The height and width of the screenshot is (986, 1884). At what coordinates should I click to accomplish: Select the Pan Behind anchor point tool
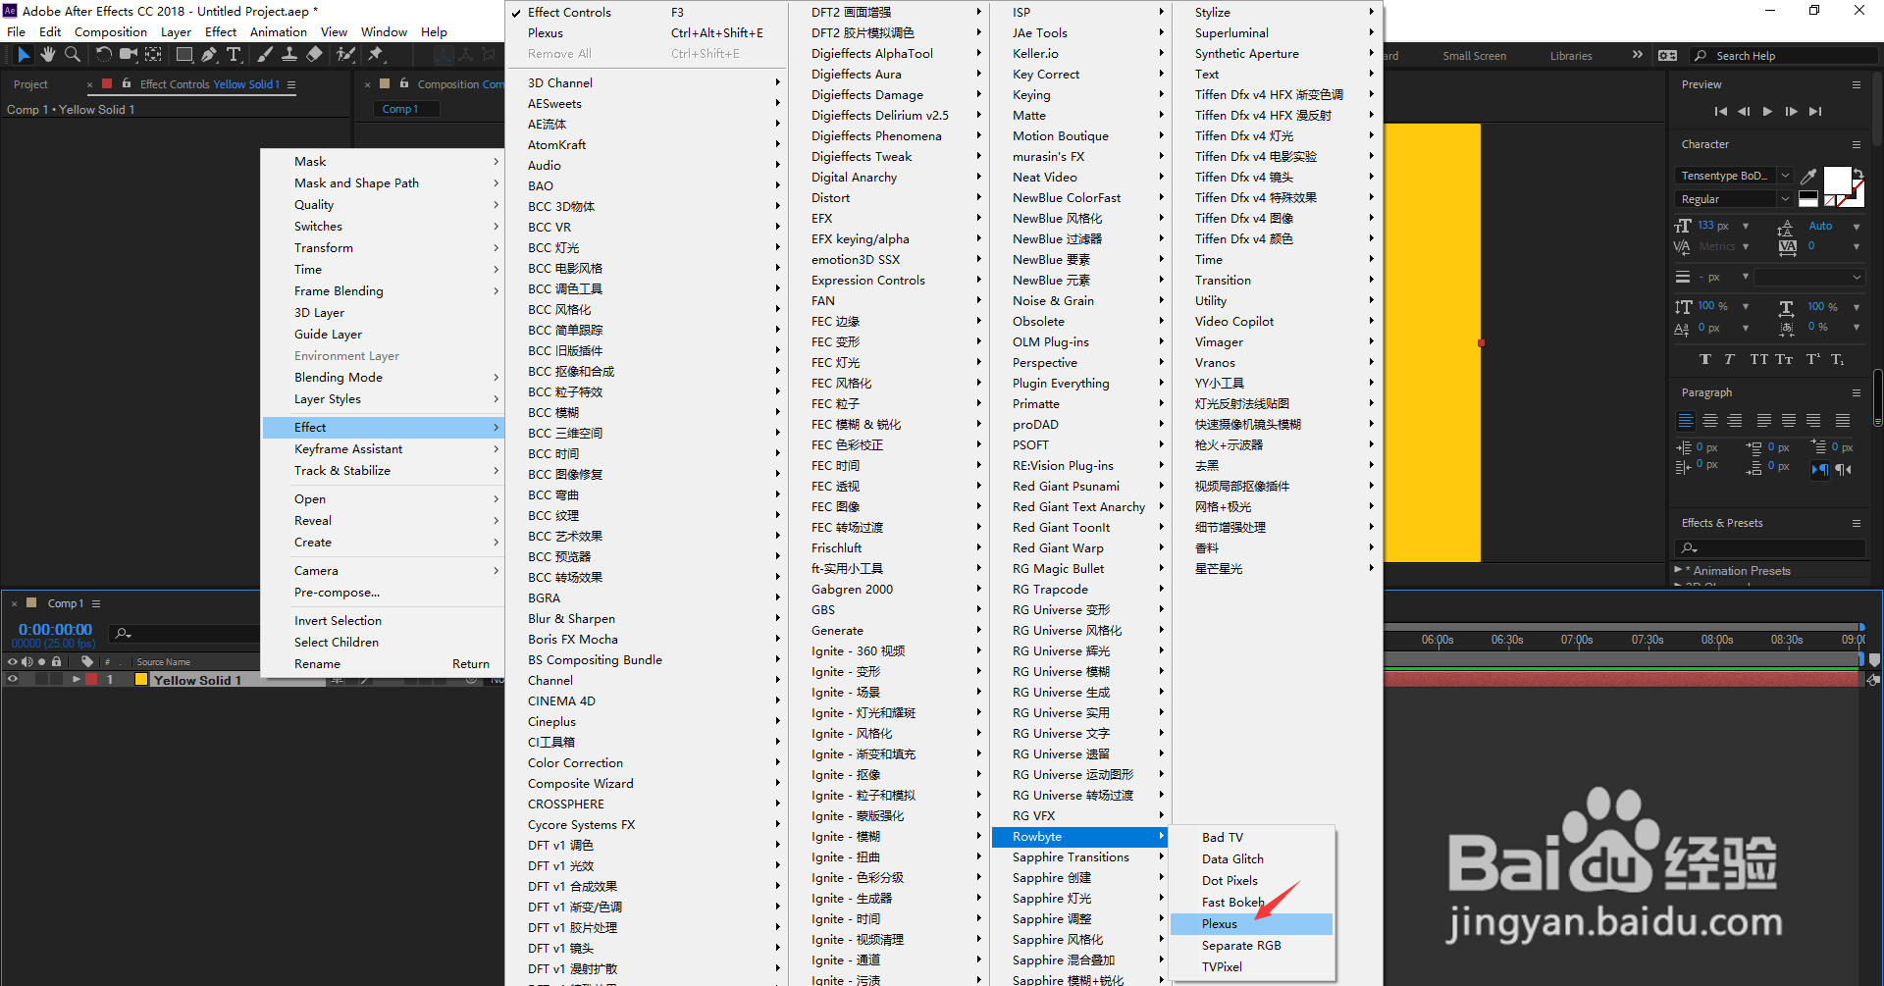point(154,55)
